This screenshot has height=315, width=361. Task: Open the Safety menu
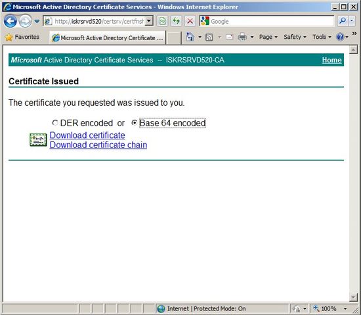coord(295,37)
